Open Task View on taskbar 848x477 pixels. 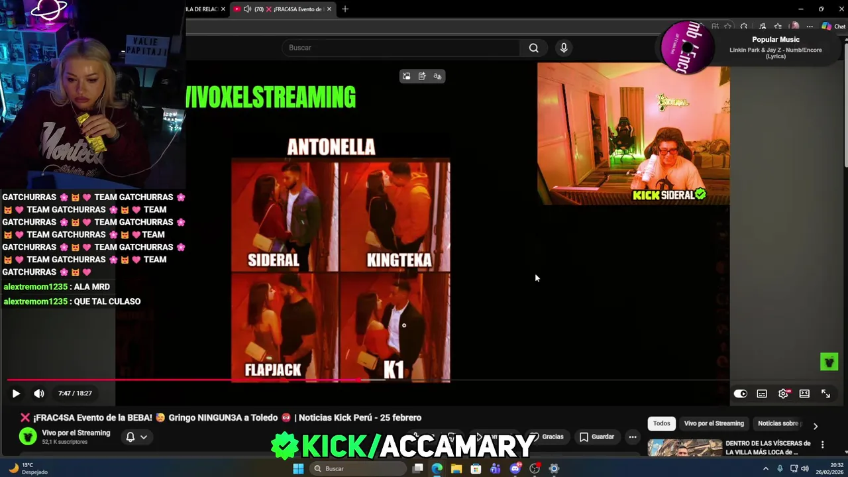(x=417, y=468)
